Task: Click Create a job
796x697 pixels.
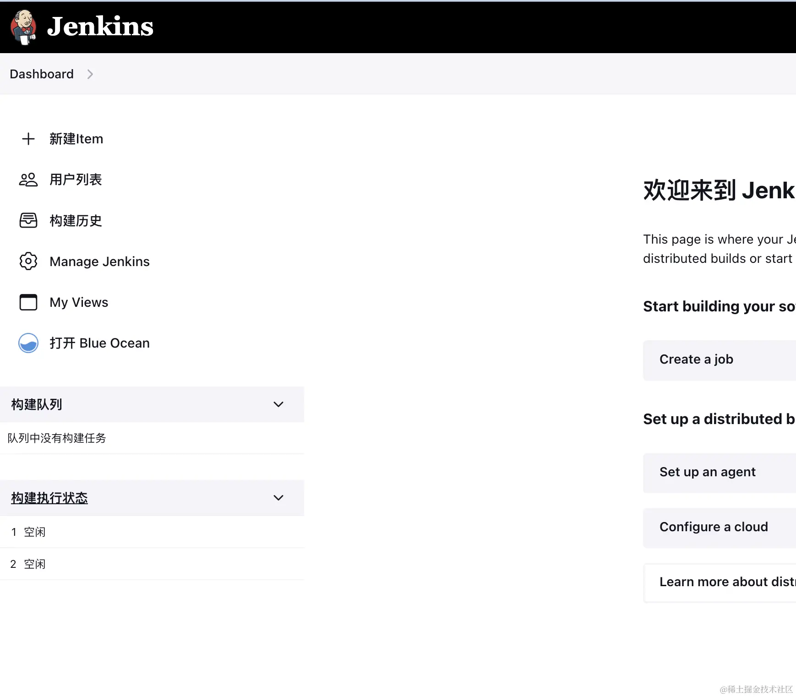Action: tap(720, 360)
